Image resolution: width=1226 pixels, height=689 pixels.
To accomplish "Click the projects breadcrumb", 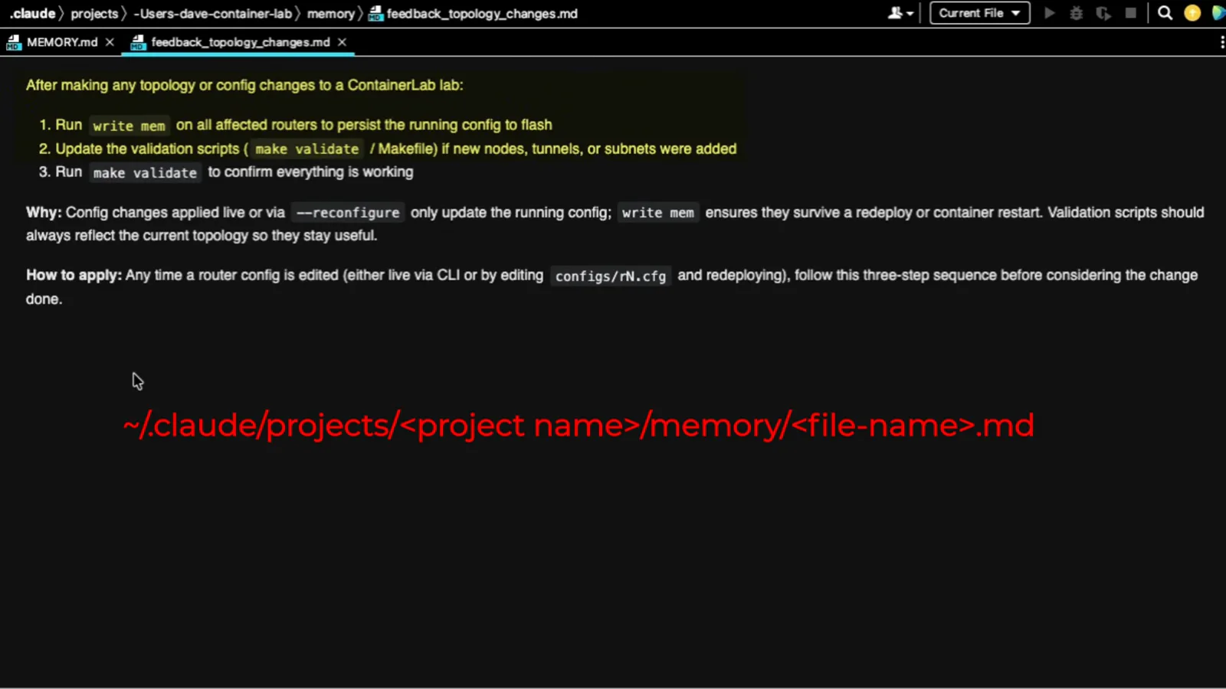I will [x=94, y=13].
